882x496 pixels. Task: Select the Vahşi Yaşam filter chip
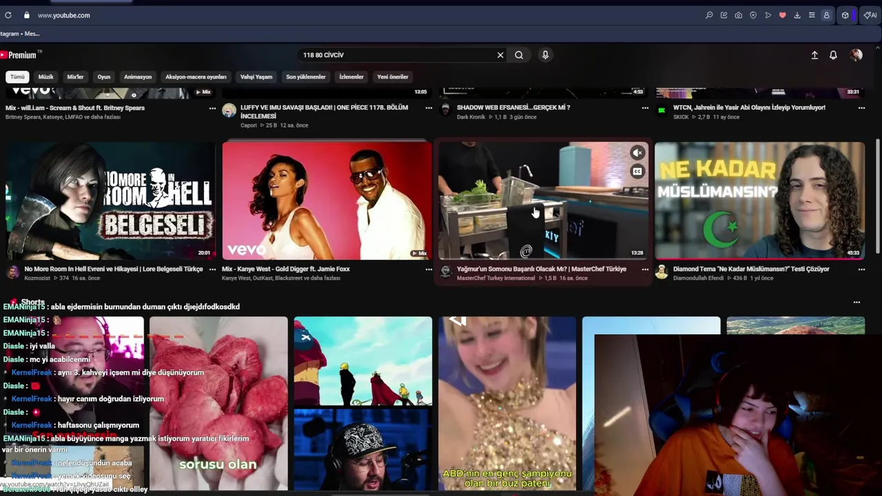(x=256, y=77)
